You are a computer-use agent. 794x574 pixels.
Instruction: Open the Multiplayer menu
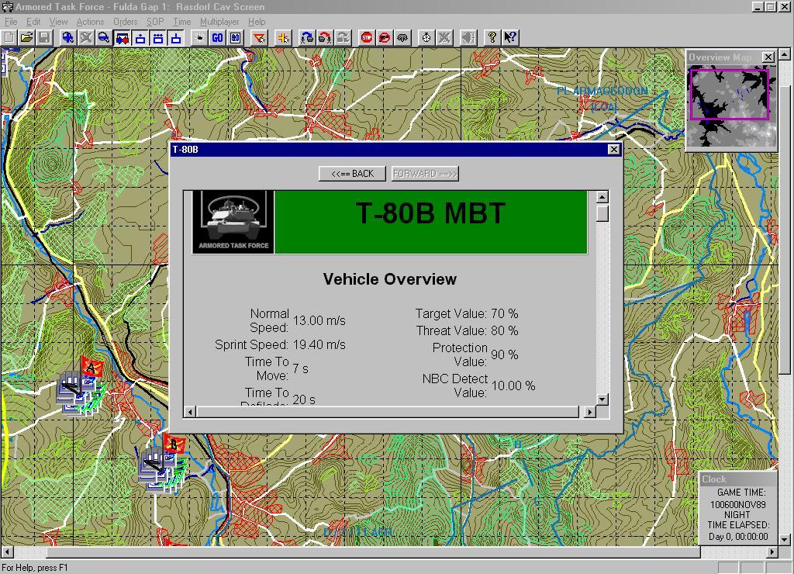pyautogui.click(x=219, y=22)
